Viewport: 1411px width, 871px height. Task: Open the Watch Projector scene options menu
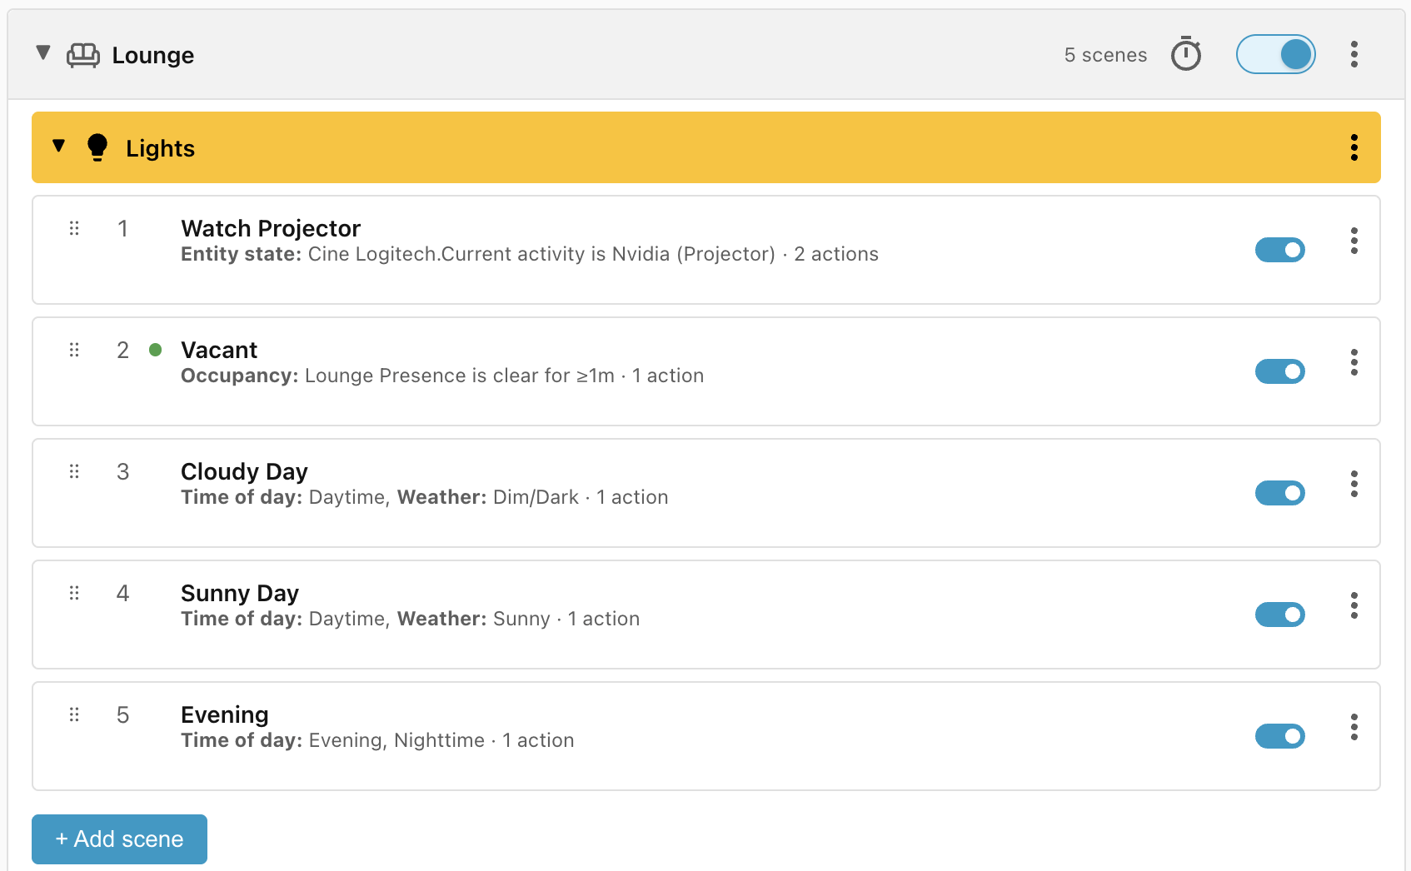click(1354, 241)
